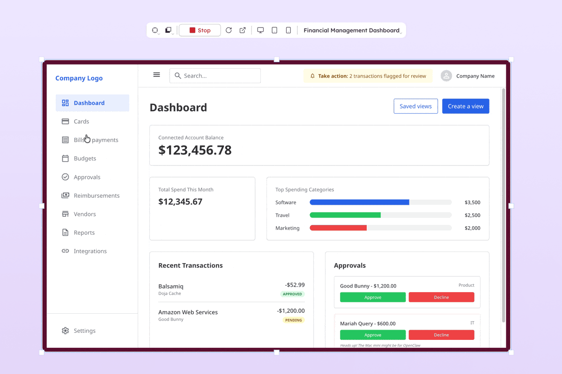Switch to desktop preview icon

point(260,30)
